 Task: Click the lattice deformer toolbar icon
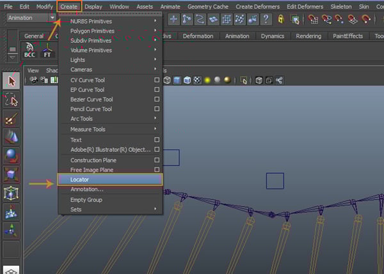(227, 19)
